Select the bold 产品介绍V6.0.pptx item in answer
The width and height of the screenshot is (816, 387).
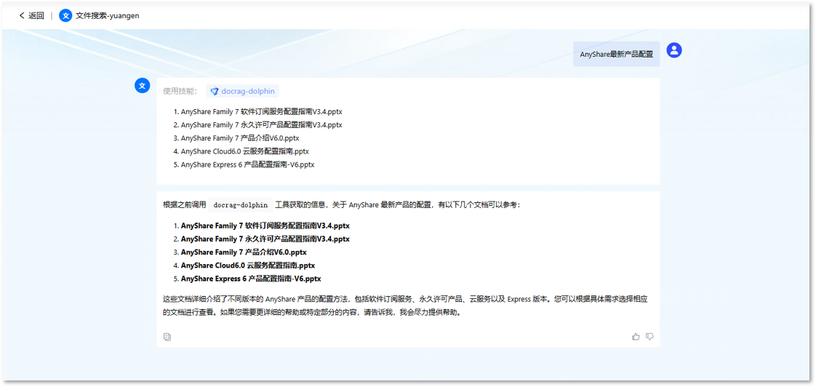click(244, 252)
